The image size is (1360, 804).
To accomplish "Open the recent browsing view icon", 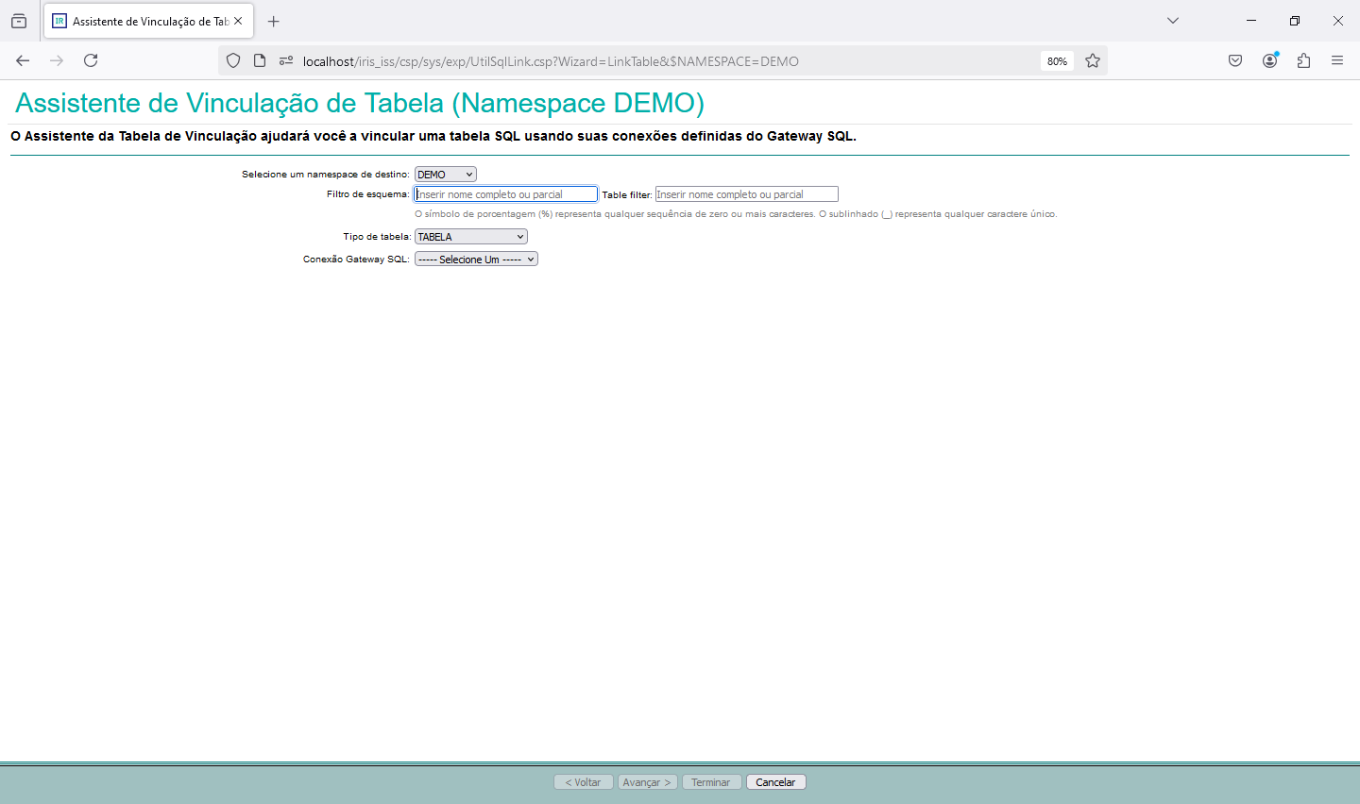I will point(19,21).
